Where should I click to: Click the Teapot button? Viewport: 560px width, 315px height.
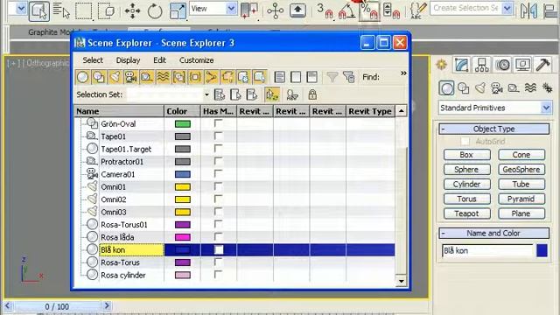pos(466,213)
